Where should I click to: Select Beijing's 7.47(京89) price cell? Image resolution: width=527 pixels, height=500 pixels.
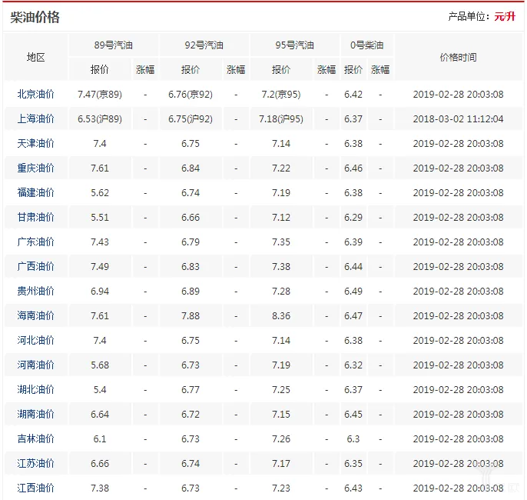point(100,94)
